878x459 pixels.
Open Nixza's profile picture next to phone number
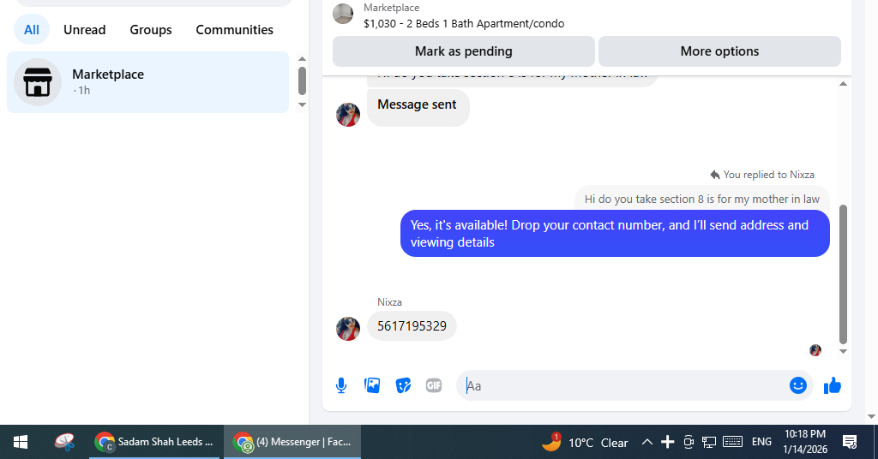348,329
